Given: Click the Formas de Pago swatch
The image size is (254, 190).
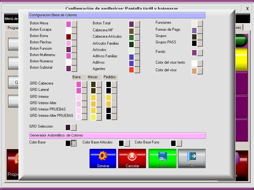Looking at the screenshot, I should click(x=194, y=30).
